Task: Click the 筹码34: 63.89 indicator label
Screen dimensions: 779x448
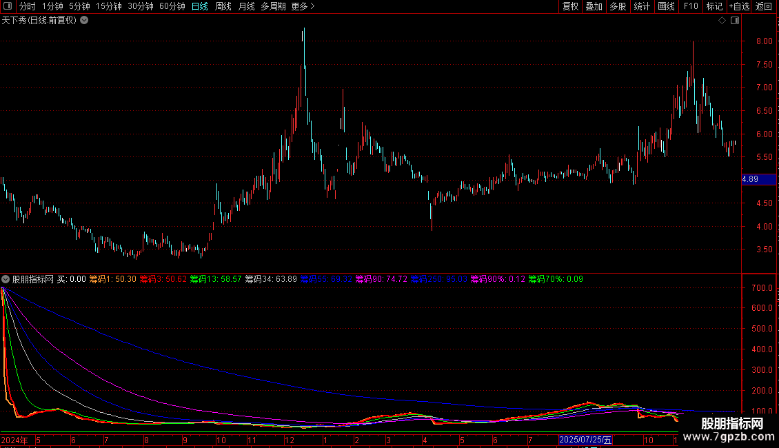Action: point(271,279)
